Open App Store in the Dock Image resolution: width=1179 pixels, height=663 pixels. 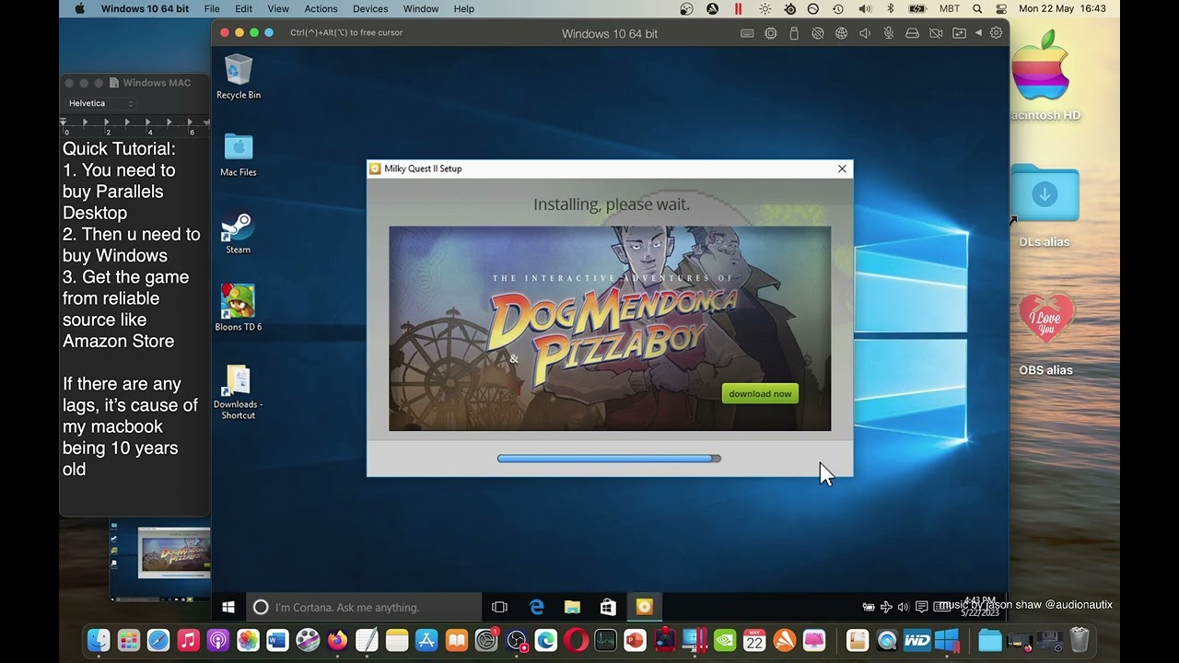[x=426, y=640]
